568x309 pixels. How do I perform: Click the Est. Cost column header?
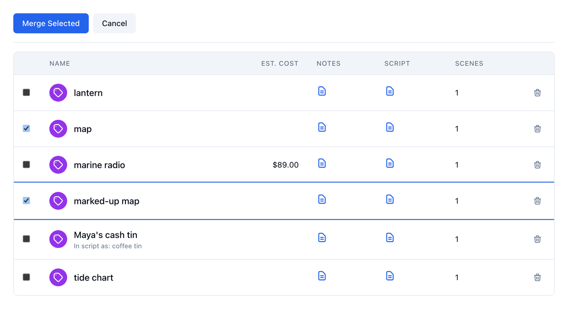pos(280,63)
